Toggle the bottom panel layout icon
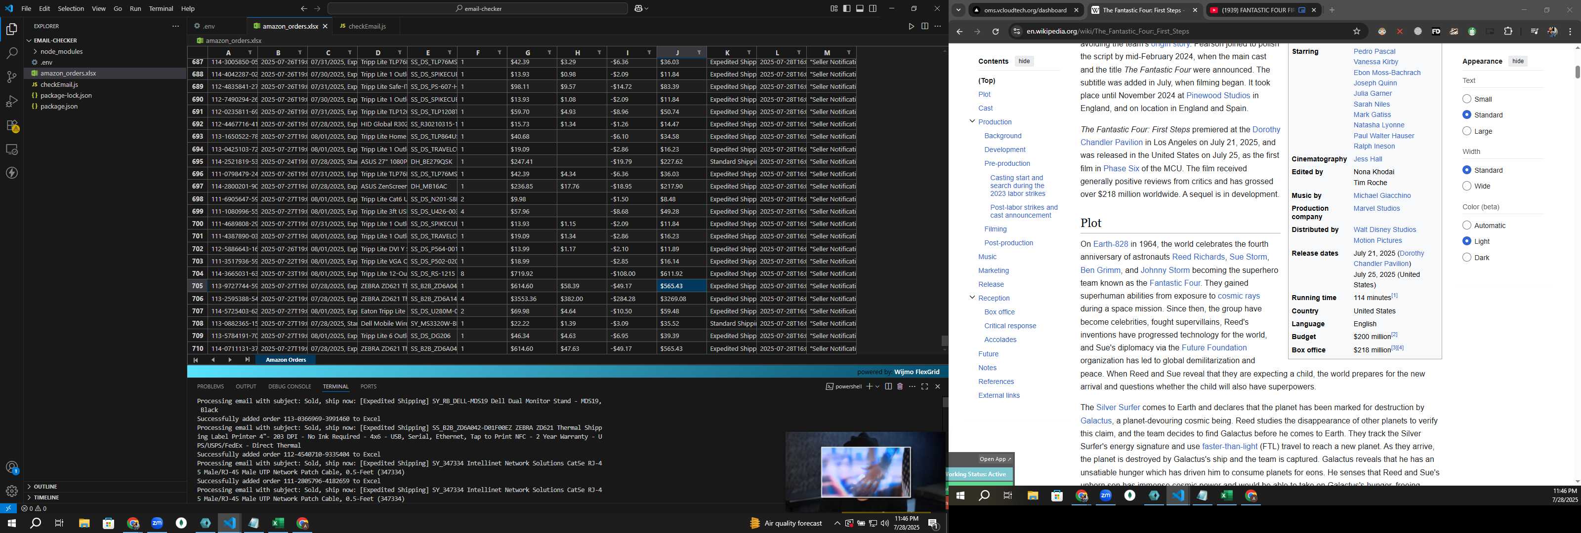Viewport: 1581px width, 533px height. (860, 8)
